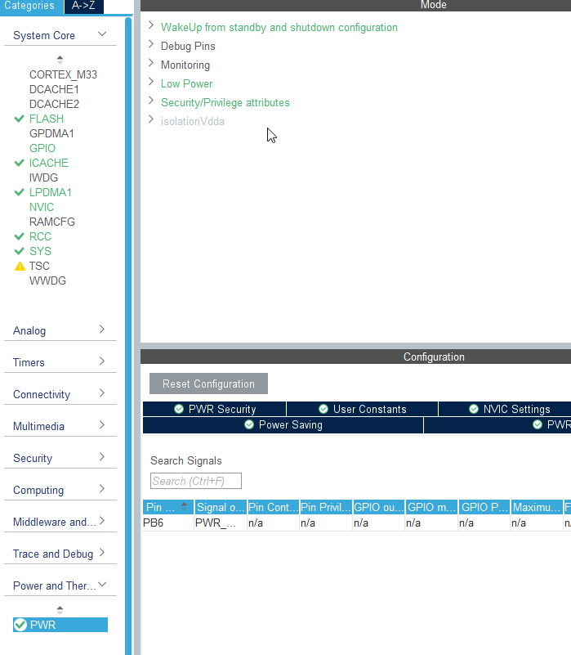Open the NVIC Settings tab
The width and height of the screenshot is (571, 655).
point(505,409)
